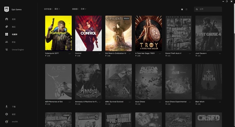Click the Cyberpunk 2077 title text
Image resolution: width=235 pixels, height=127 pixels.
[x=52, y=53]
